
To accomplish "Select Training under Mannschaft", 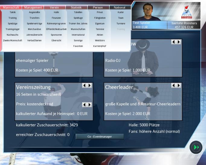I will pyautogui.click(x=13, y=18).
